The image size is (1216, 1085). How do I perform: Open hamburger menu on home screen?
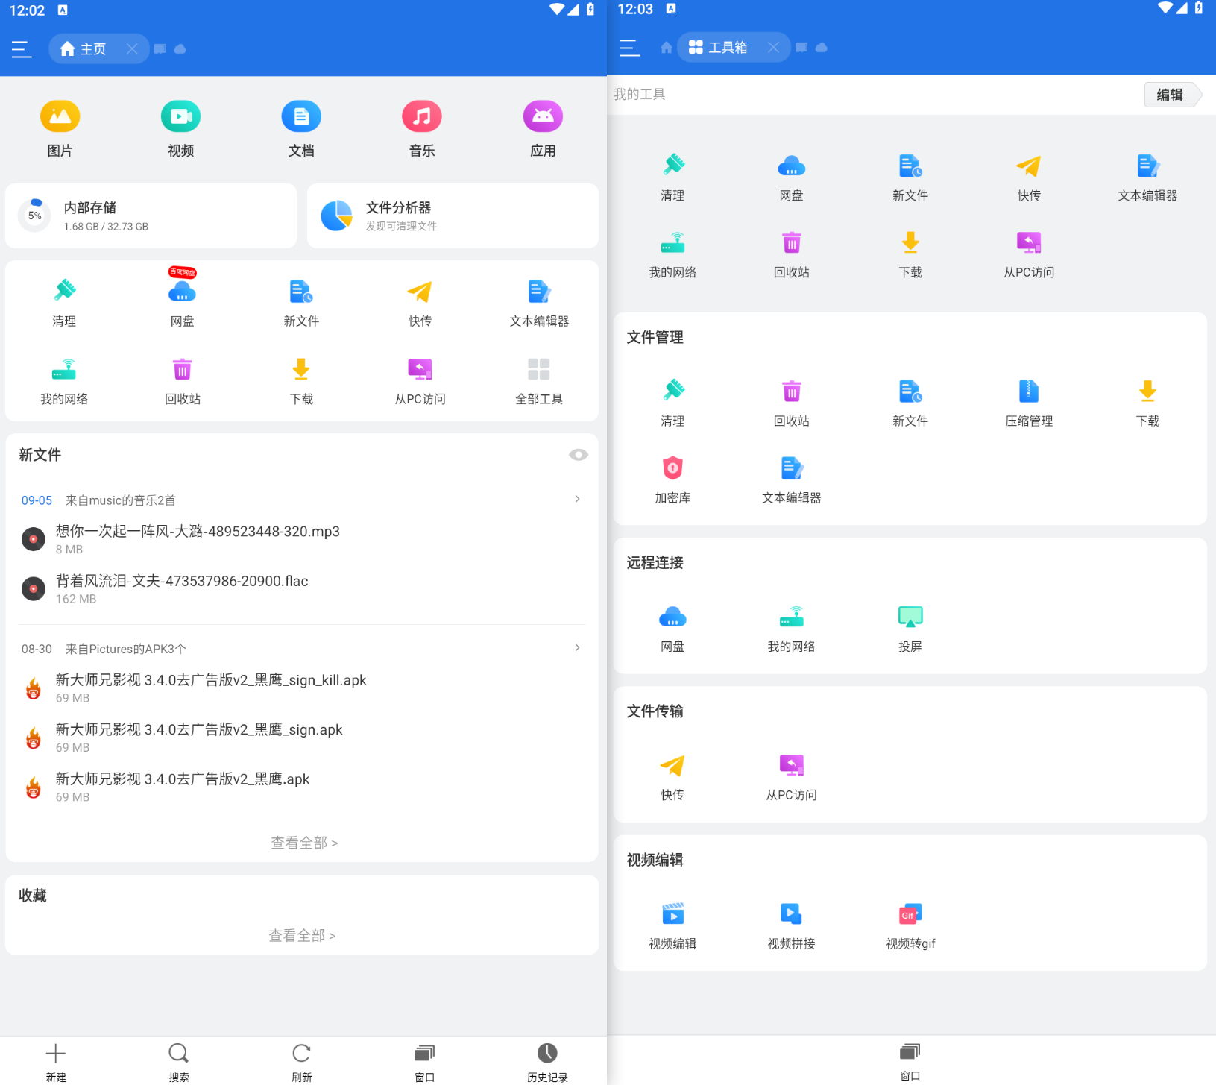22,49
